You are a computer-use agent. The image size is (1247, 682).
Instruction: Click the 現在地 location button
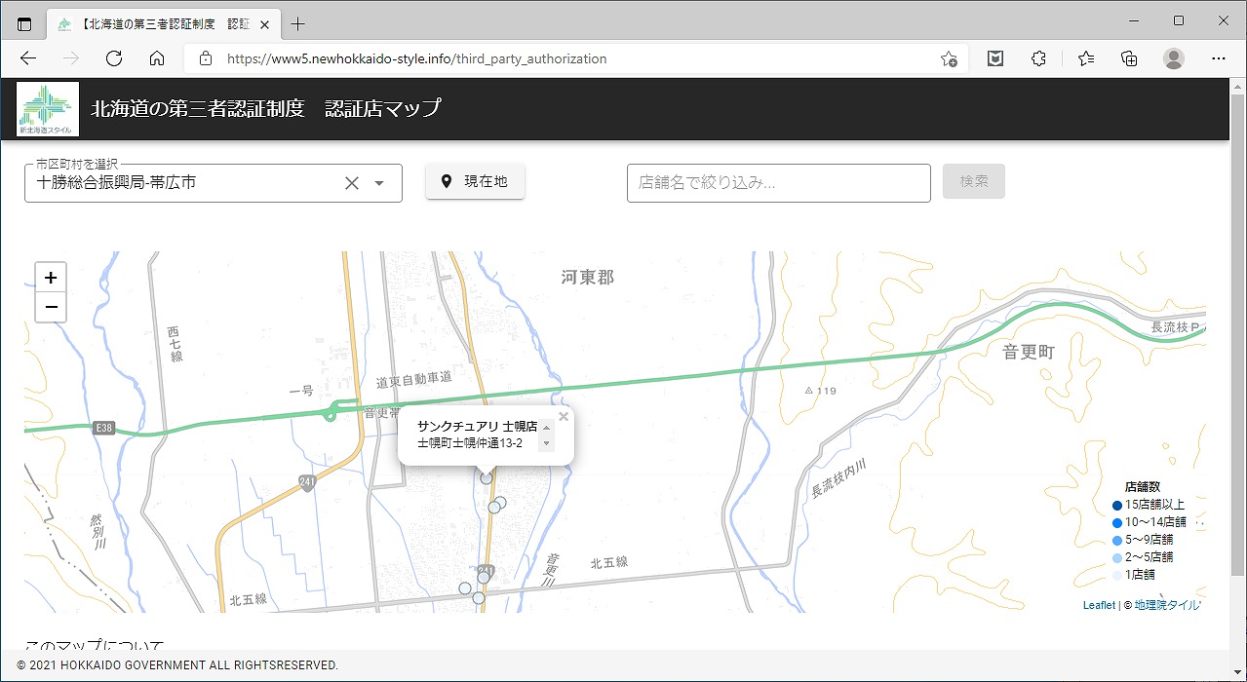(x=475, y=181)
